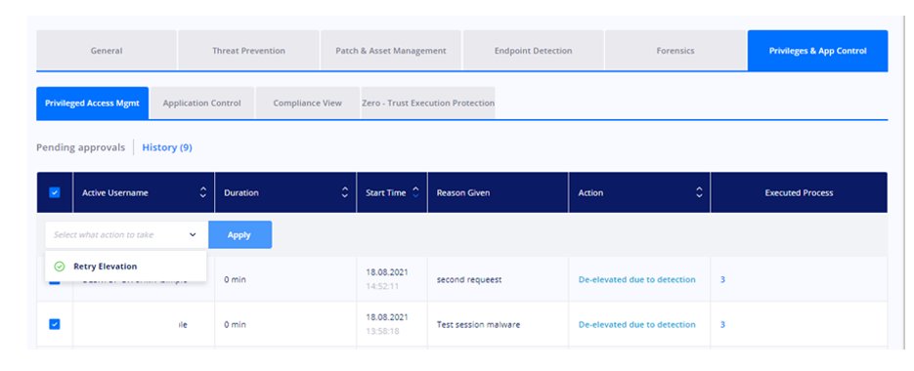914x371 pixels.
Task: Open De-elevated link for second requeest row
Action: click(637, 279)
